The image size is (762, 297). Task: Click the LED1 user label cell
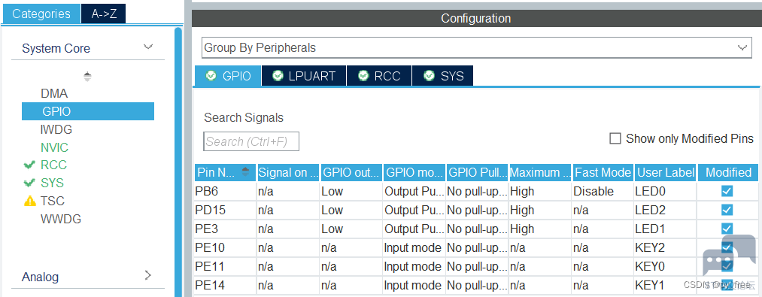(666, 229)
